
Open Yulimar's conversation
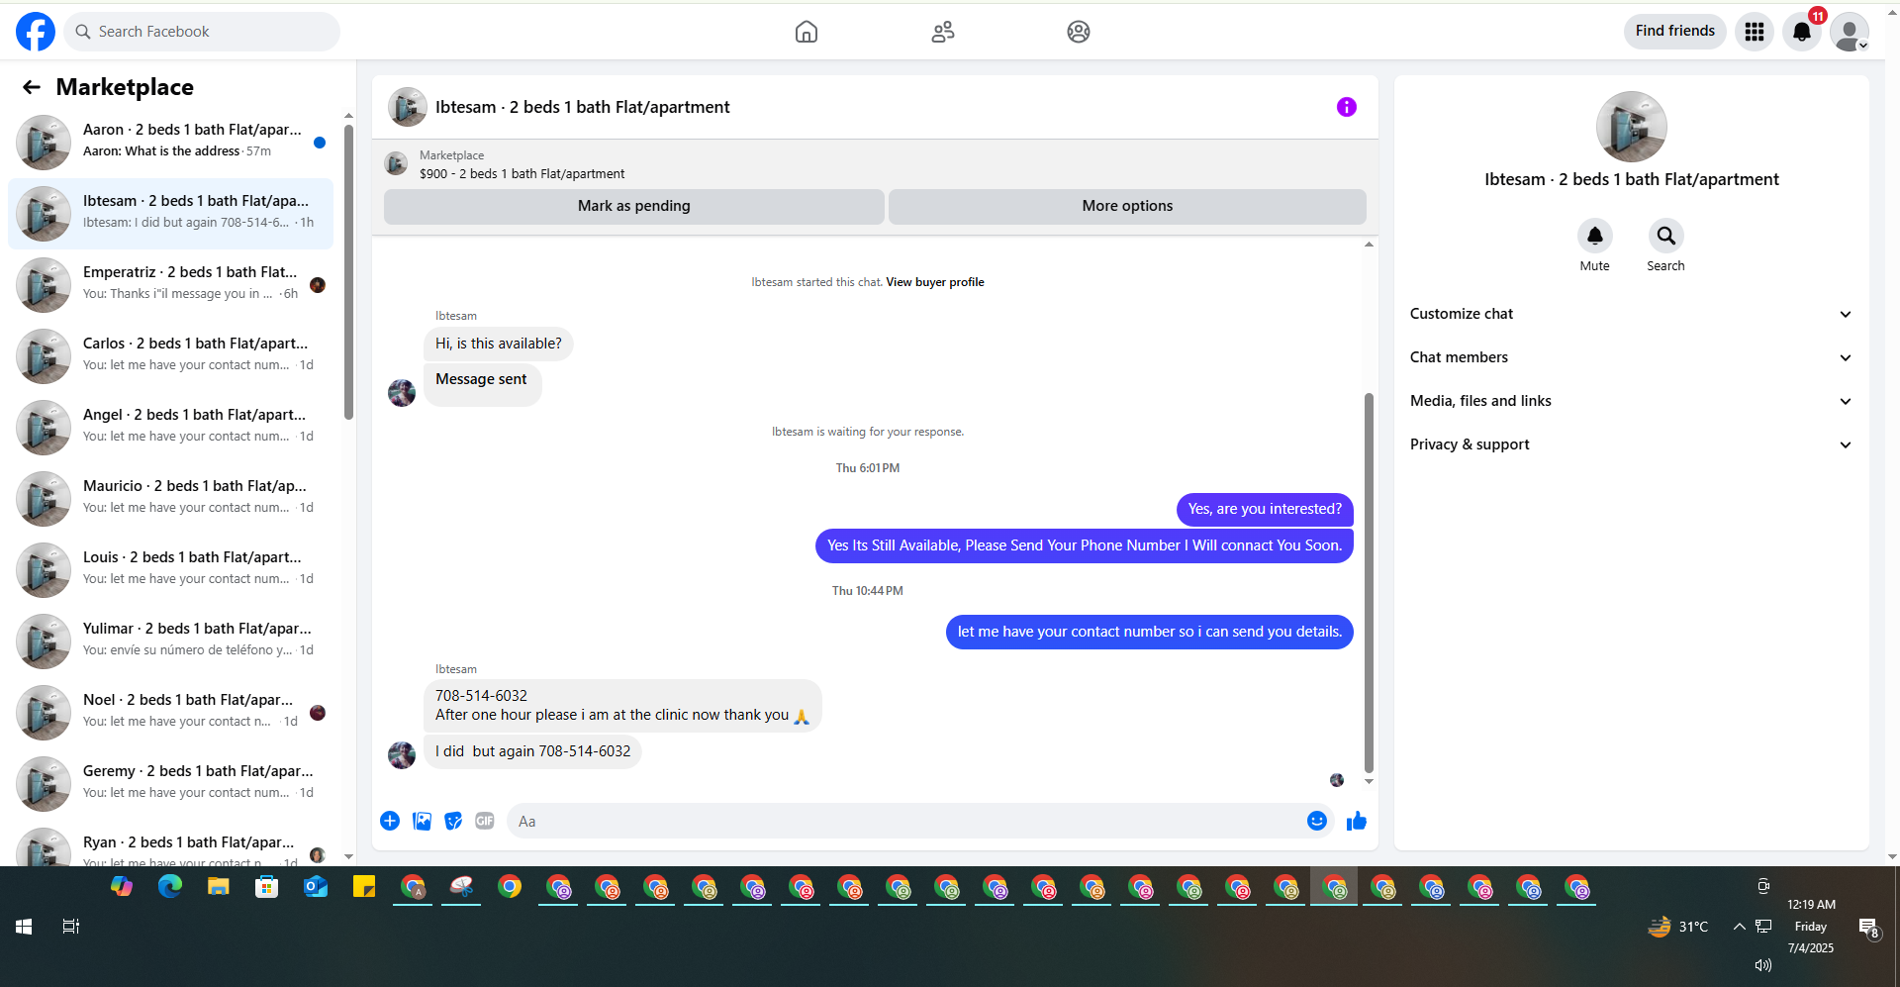click(x=170, y=642)
